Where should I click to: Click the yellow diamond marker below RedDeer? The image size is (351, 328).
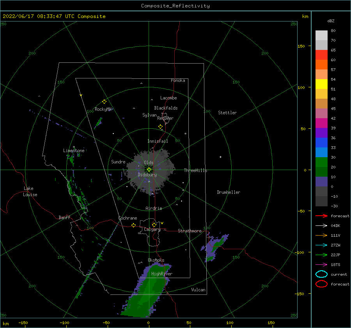(160, 127)
